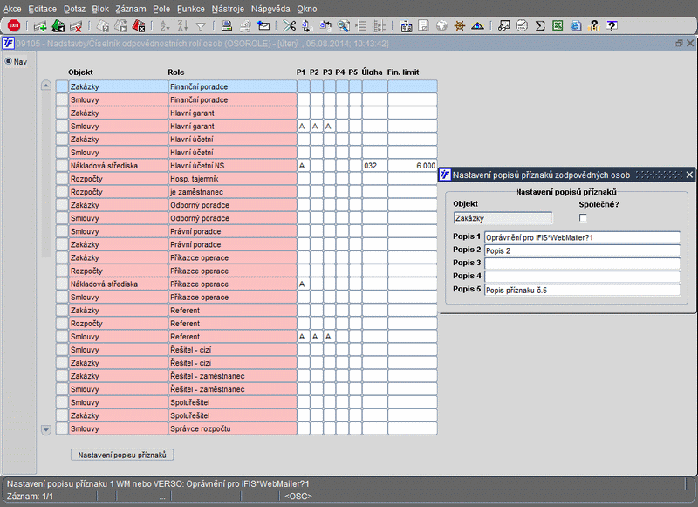Open the Pole menu
This screenshot has height=507, width=698.
(161, 9)
